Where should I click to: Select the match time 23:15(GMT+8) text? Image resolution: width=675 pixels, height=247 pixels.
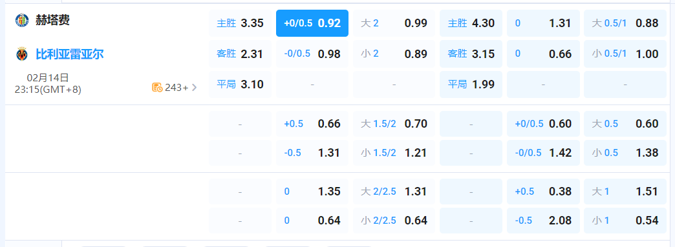(x=48, y=90)
